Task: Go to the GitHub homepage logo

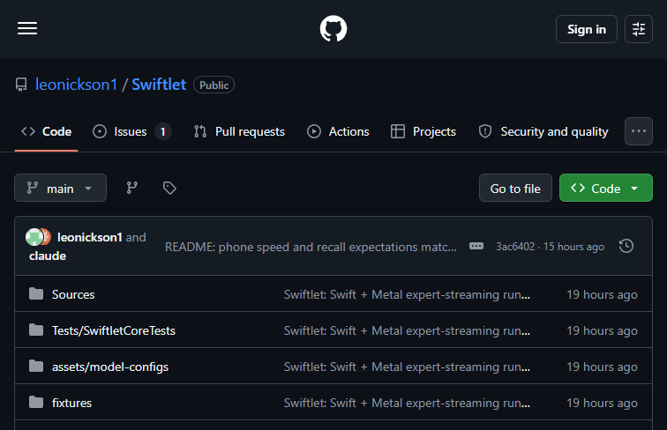Action: tap(333, 28)
